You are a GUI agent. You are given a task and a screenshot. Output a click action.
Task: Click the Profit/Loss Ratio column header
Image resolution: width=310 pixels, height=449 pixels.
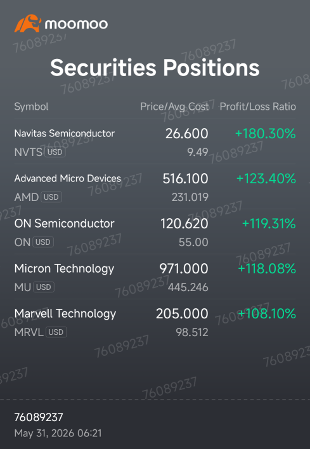[x=257, y=107]
